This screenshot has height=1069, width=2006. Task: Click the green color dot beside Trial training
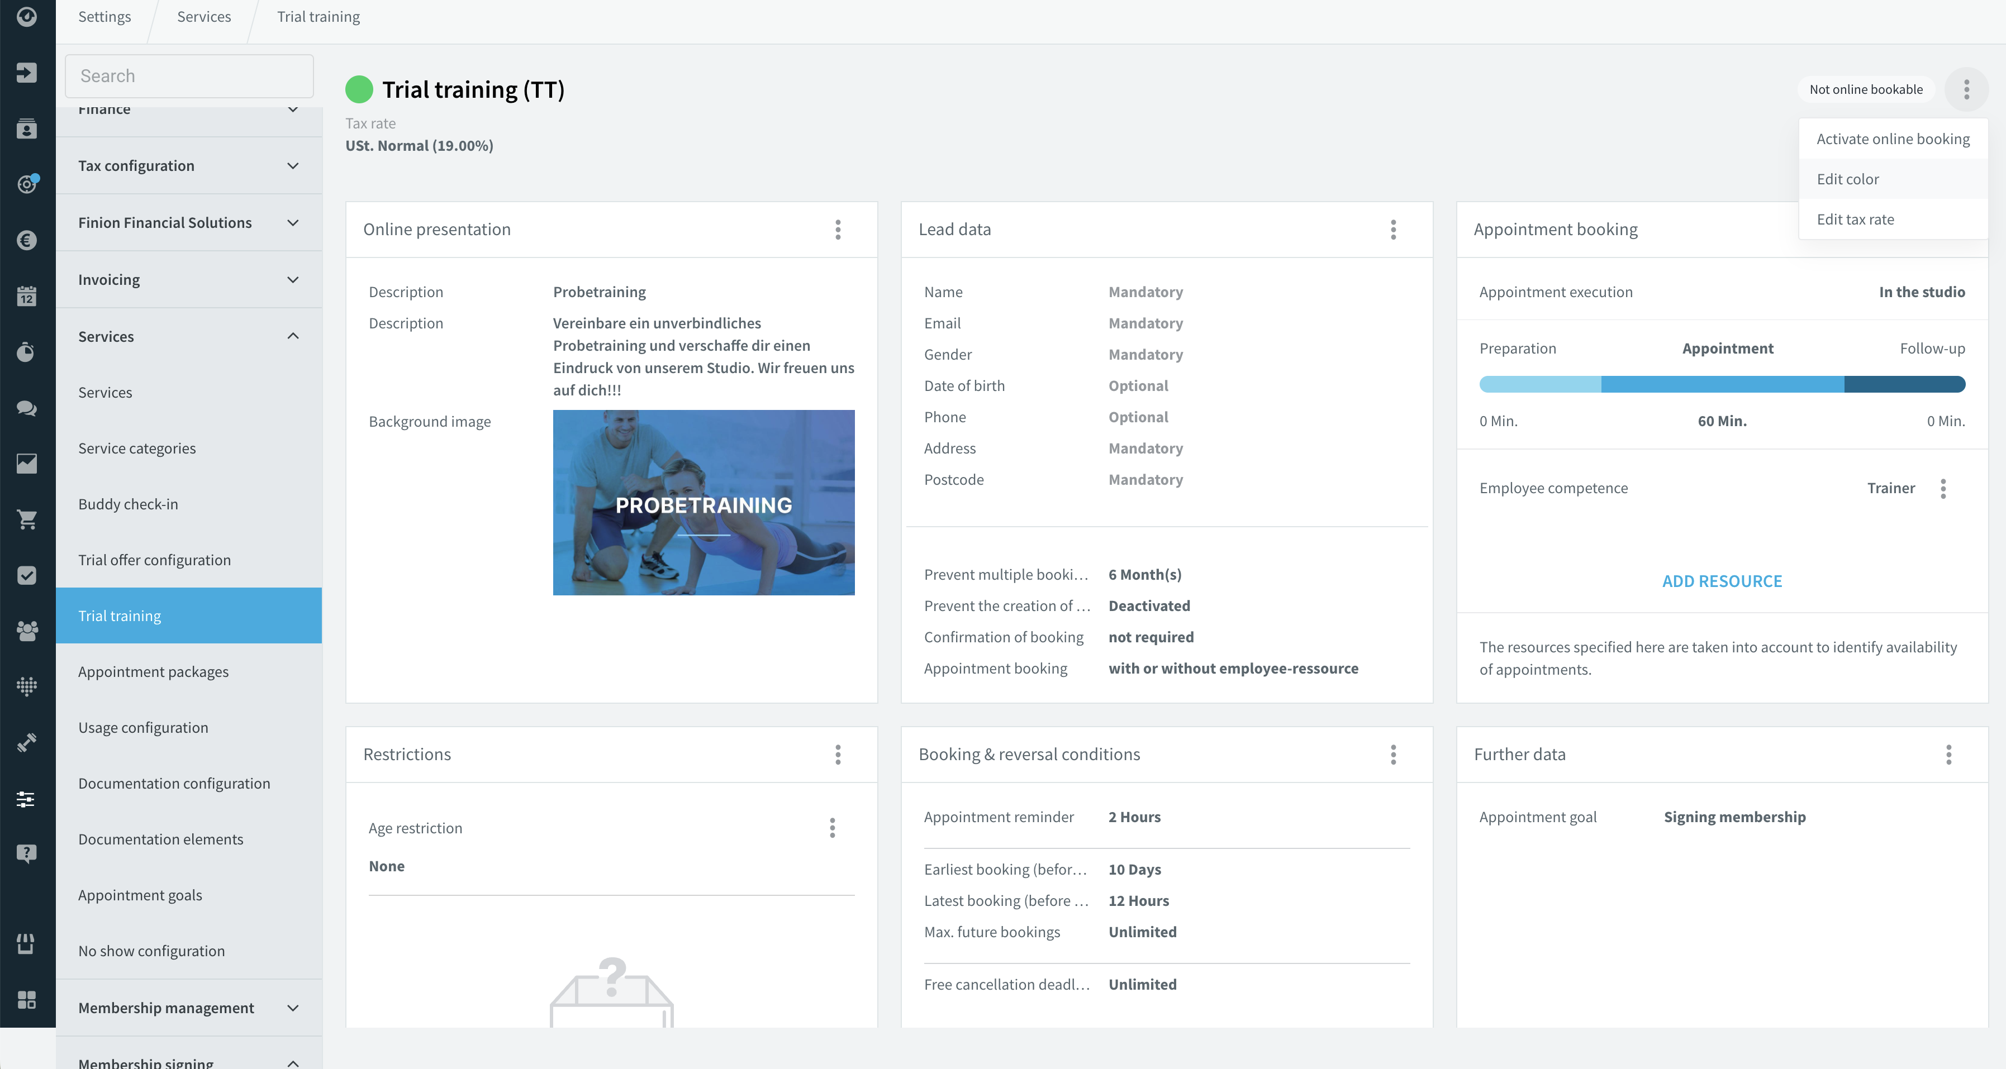pyautogui.click(x=359, y=89)
